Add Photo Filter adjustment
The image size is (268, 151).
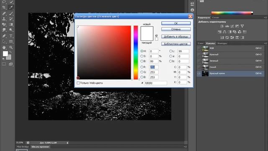234,32
